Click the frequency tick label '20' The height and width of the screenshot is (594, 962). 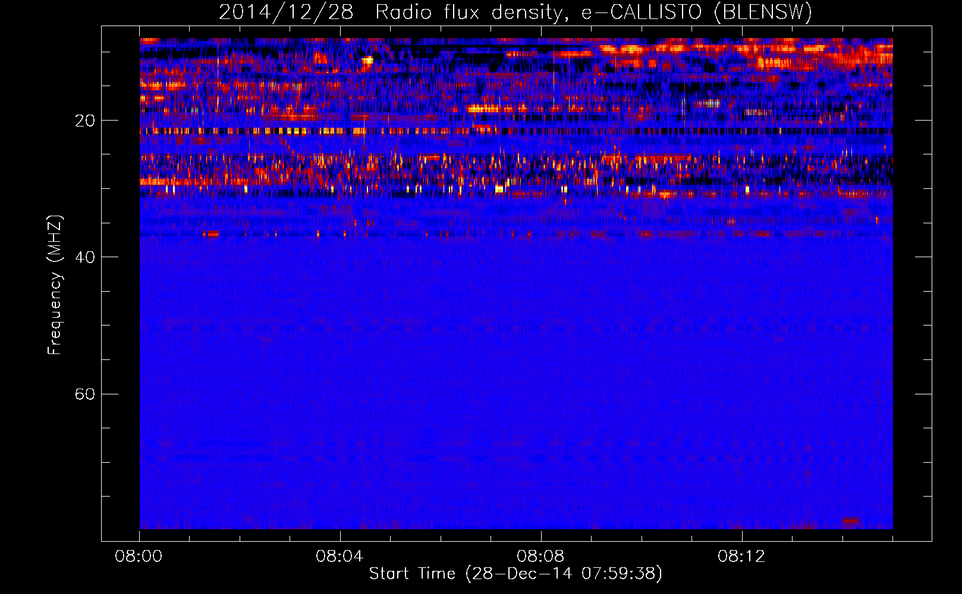point(85,121)
